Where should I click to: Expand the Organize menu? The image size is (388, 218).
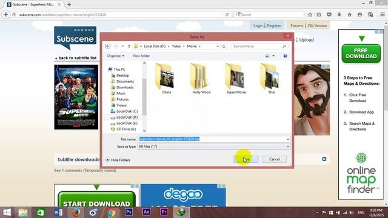pos(116,56)
